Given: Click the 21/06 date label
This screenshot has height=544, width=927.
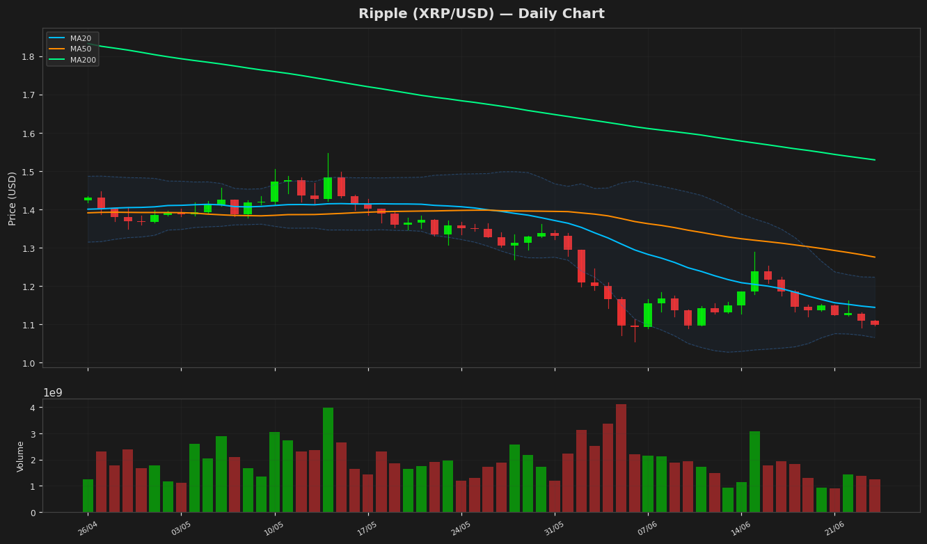Looking at the screenshot, I should pyautogui.click(x=834, y=528).
